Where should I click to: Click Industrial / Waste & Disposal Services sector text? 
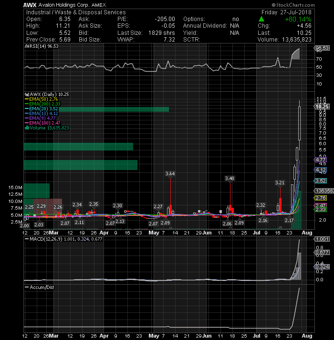point(76,12)
